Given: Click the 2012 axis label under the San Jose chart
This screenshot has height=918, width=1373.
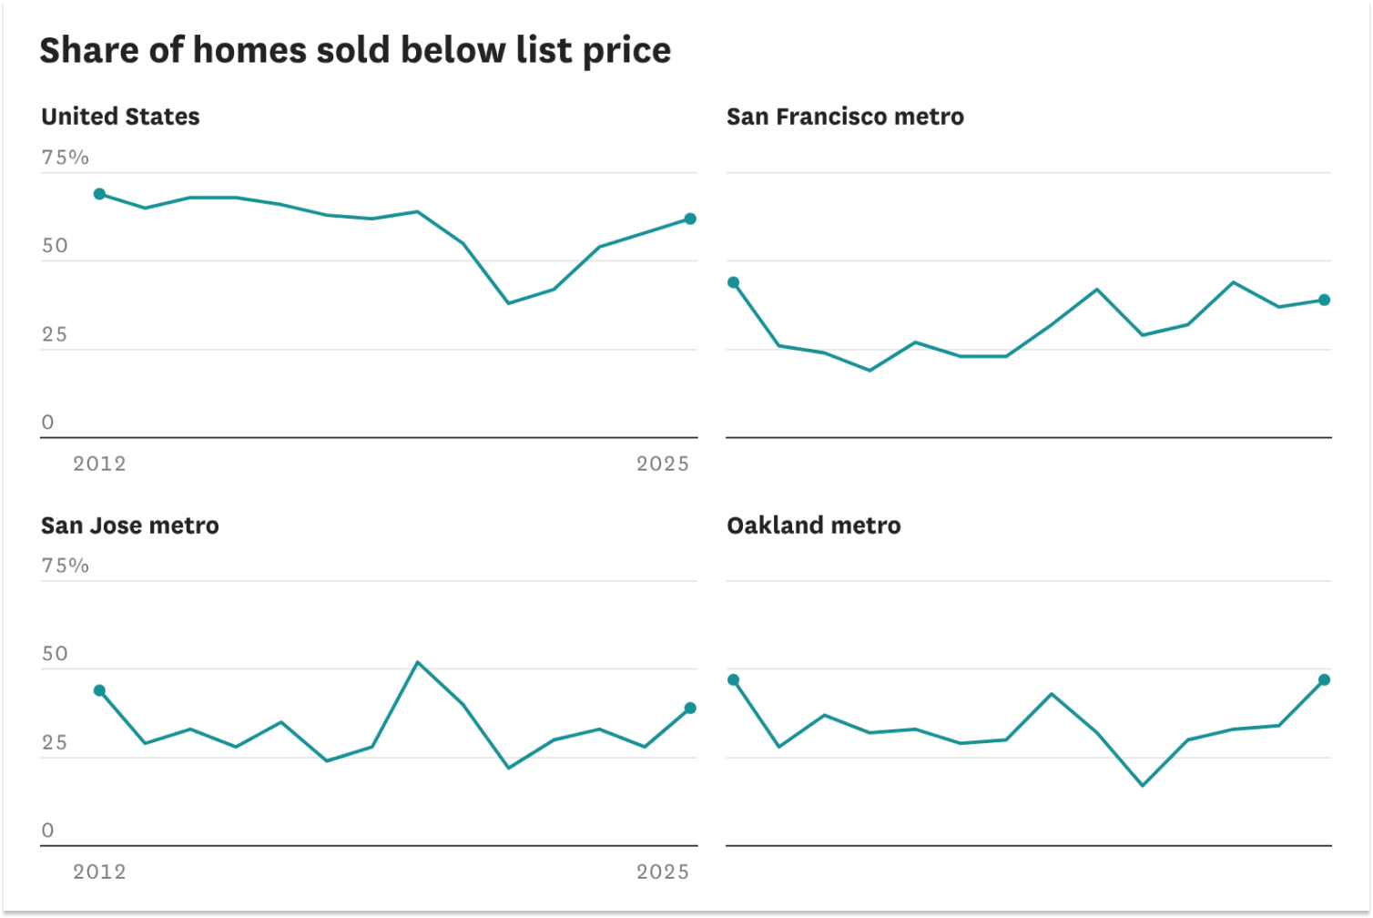Looking at the screenshot, I should [x=99, y=872].
